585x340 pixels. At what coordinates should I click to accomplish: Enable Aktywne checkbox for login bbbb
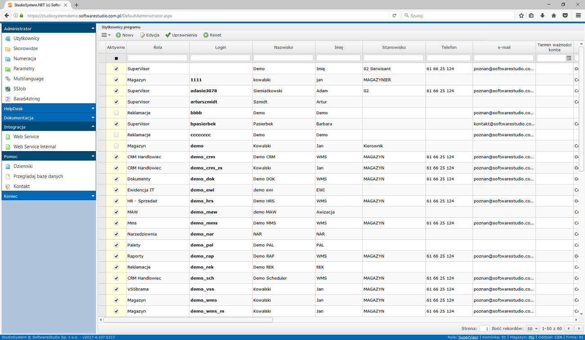pyautogui.click(x=116, y=113)
